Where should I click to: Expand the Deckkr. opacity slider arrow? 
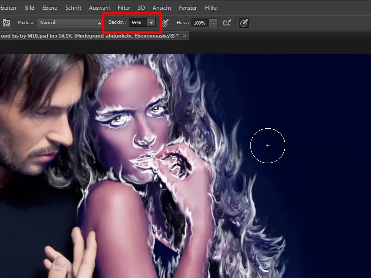(x=151, y=23)
